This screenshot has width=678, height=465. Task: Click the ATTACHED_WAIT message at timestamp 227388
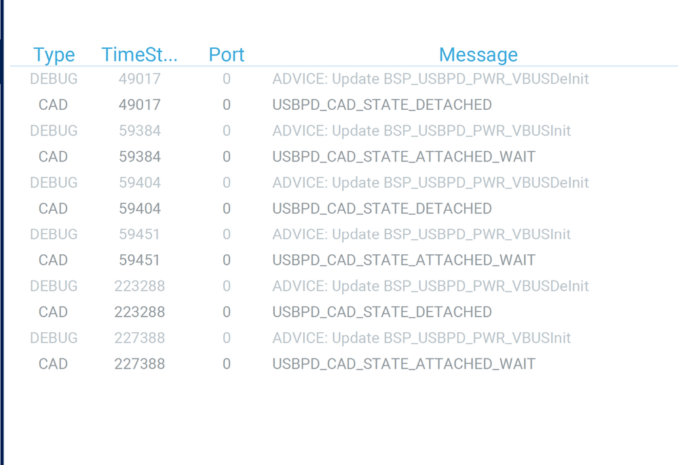click(404, 364)
